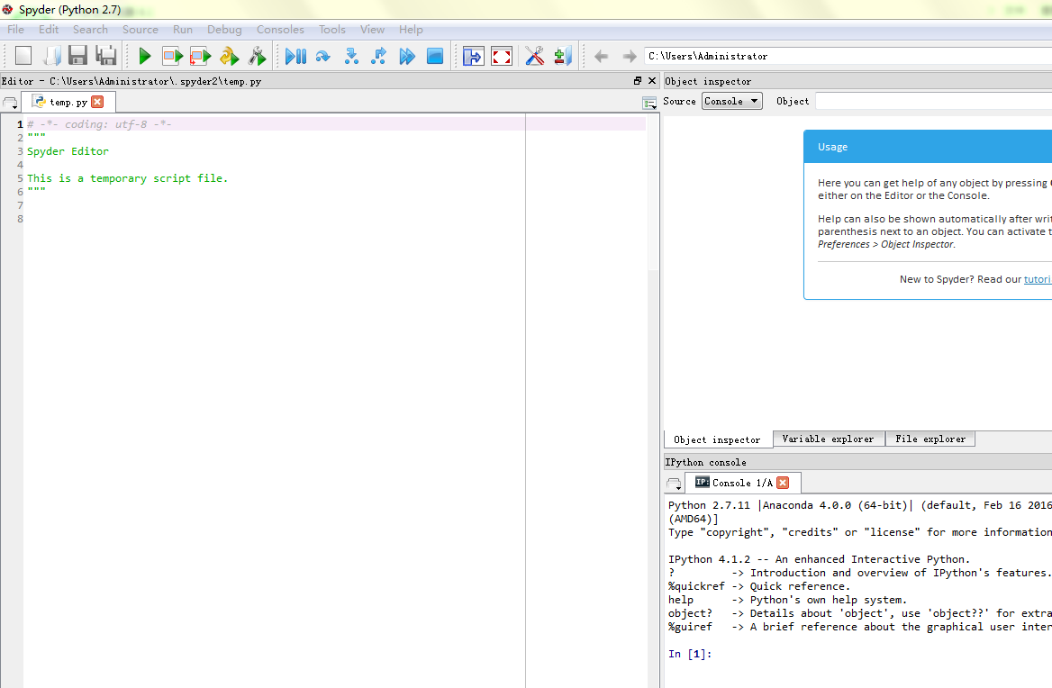Open IPython console tab browse dropdown

coord(675,484)
